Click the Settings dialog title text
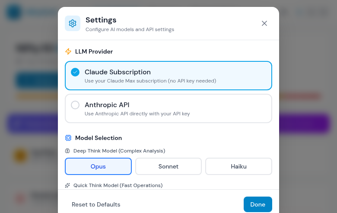Screen dimensions: 337x213 (x=101, y=20)
